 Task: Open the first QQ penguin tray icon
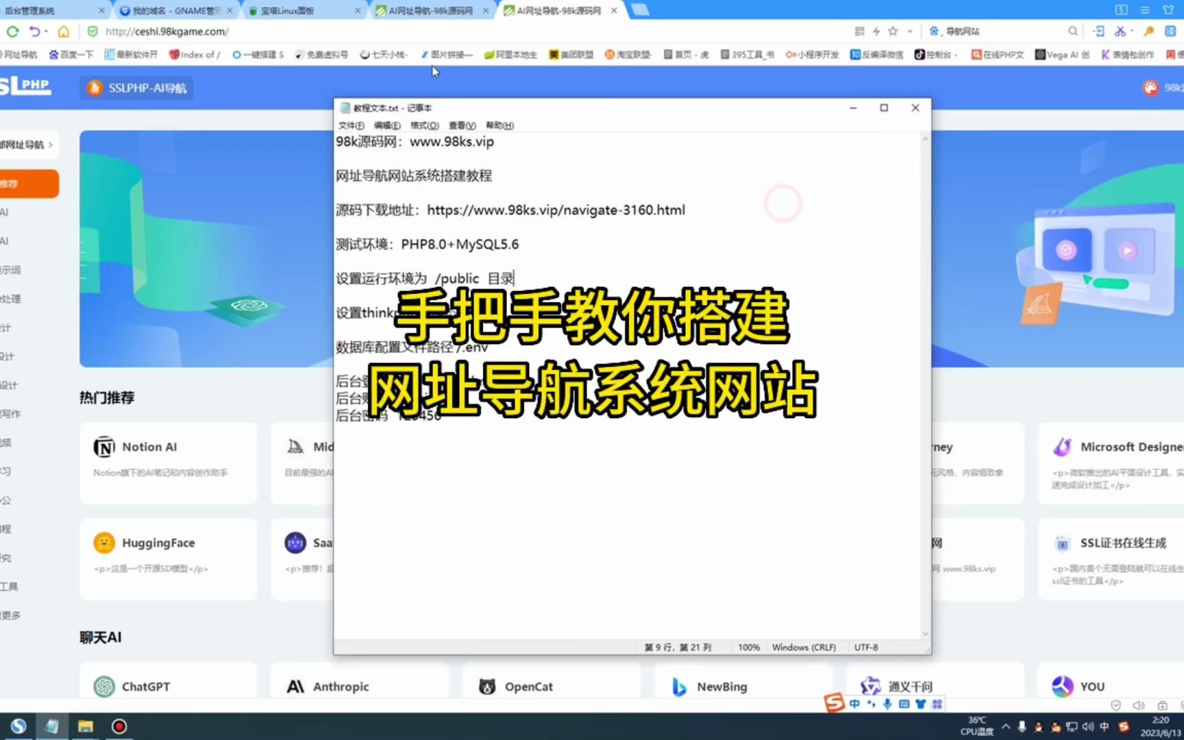(x=1039, y=726)
